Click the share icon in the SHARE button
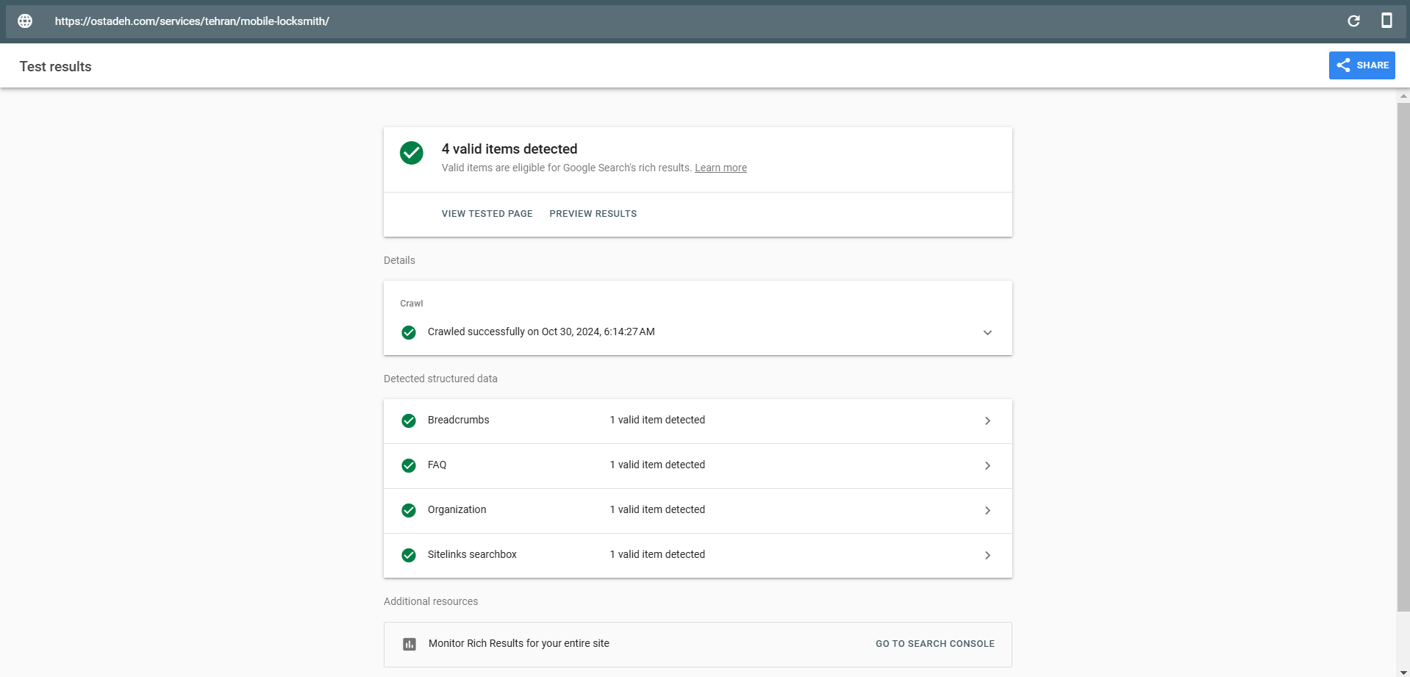1410x677 pixels. pos(1343,65)
